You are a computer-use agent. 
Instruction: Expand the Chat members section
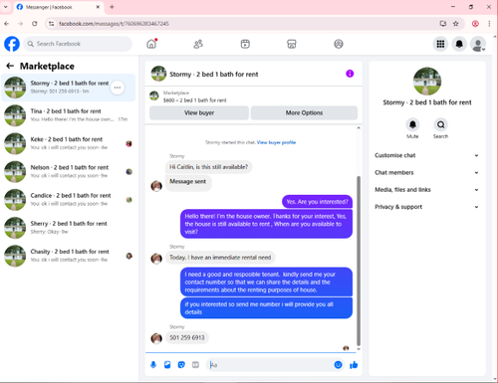[x=426, y=172]
